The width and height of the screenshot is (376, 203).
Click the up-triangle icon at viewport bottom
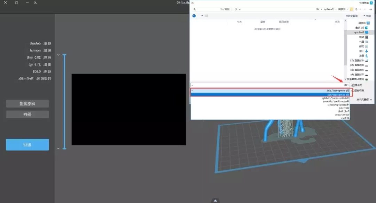click(216, 201)
